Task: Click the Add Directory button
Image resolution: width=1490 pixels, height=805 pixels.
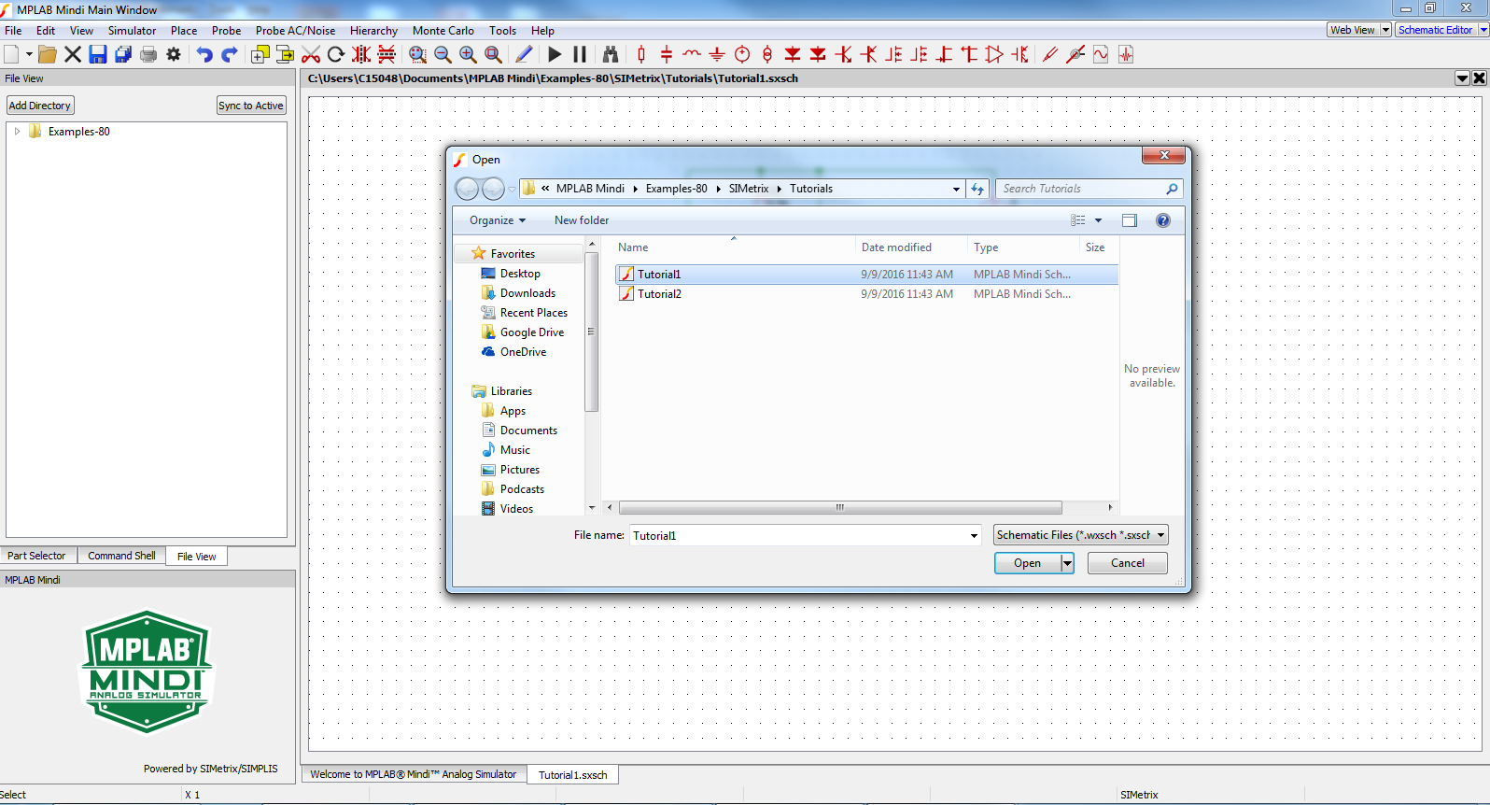Action: pos(40,106)
